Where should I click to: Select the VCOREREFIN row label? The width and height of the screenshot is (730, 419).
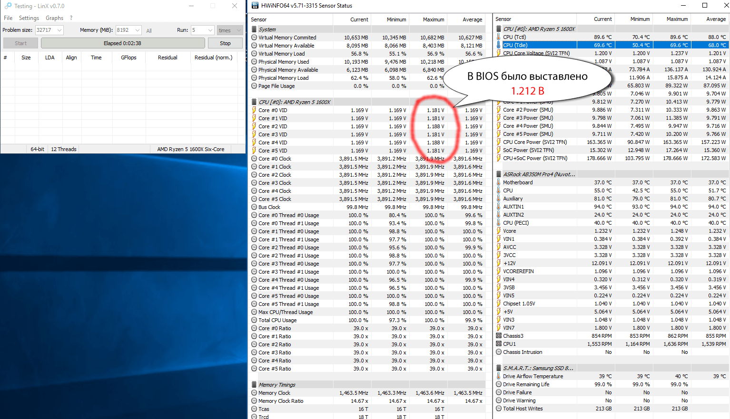tap(518, 271)
